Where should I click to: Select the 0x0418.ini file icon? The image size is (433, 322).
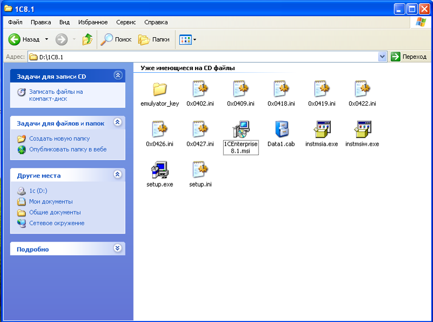click(x=281, y=88)
